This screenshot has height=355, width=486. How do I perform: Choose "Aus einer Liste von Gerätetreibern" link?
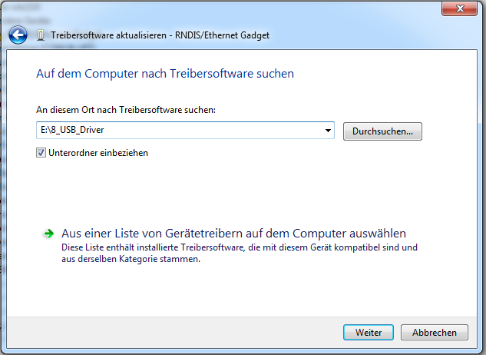(x=233, y=233)
